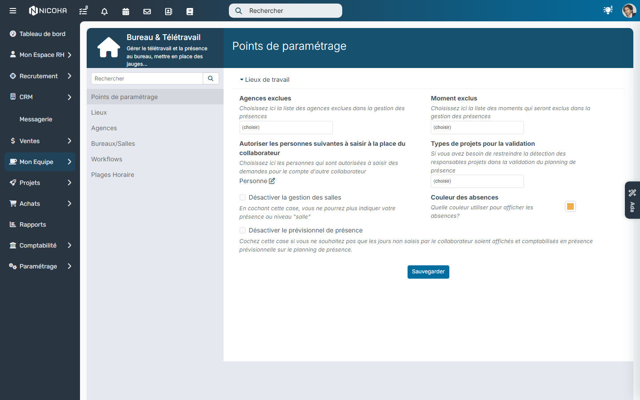Click the Comptabilité bank icon
This screenshot has height=400, width=640.
[x=13, y=245]
